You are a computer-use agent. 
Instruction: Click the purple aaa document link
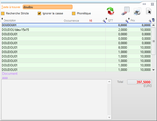click(5, 78)
